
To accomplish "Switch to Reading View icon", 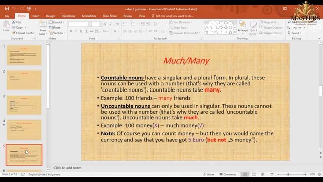I will 262,174.
